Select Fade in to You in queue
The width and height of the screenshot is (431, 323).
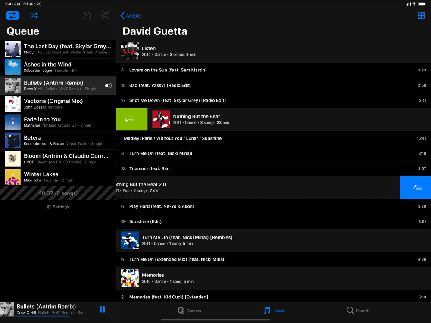pyautogui.click(x=58, y=122)
